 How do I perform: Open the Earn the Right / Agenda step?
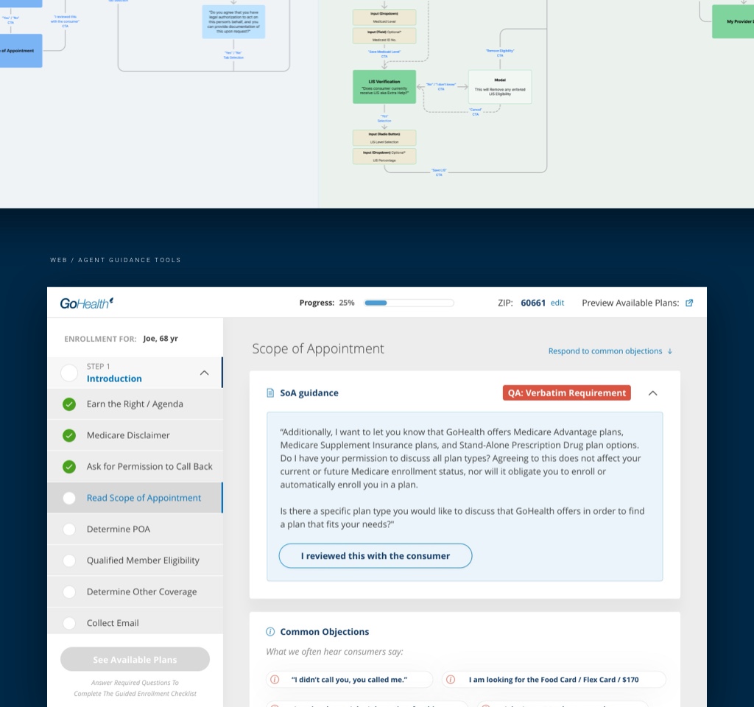[x=135, y=404]
